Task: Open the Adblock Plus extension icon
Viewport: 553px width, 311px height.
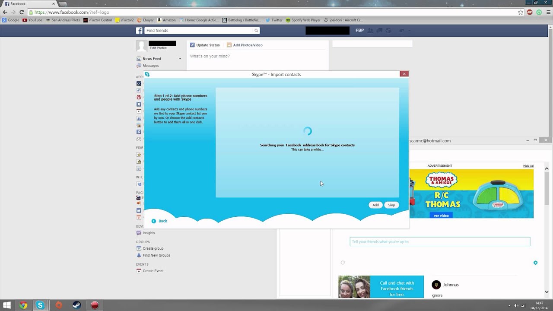Action: click(530, 12)
